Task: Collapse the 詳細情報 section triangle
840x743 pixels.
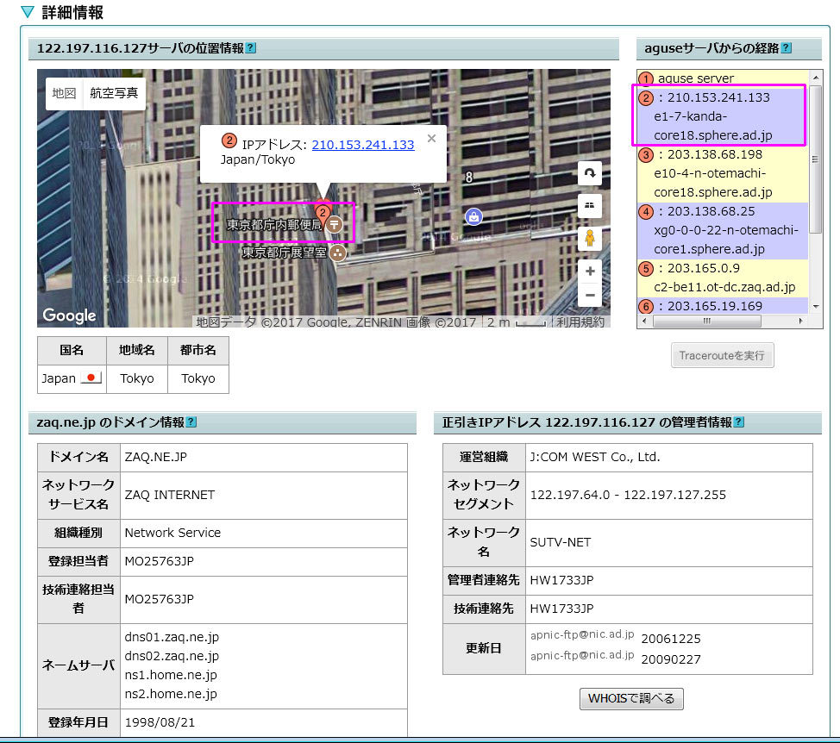Action: pyautogui.click(x=28, y=12)
